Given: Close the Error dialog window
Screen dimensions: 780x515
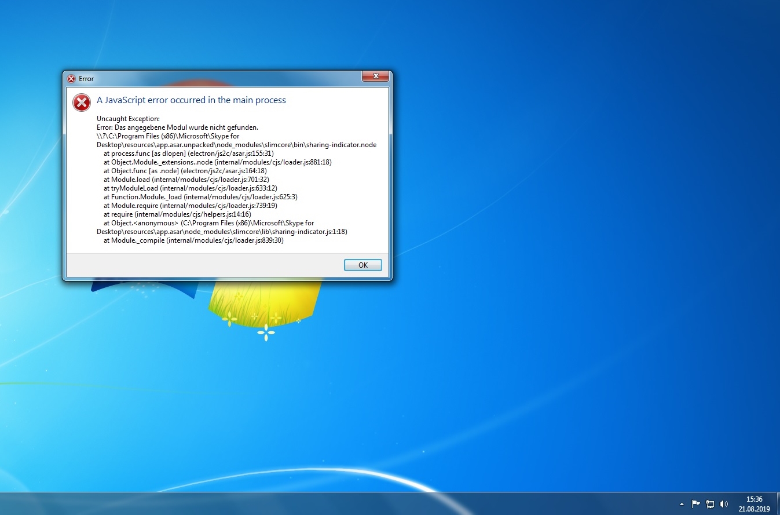Looking at the screenshot, I should coord(375,76).
